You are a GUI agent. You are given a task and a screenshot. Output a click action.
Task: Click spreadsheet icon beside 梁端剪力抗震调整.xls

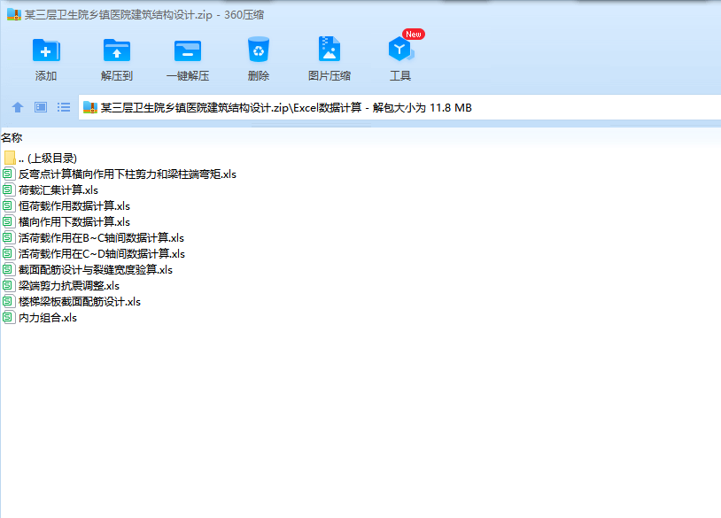coord(8,285)
